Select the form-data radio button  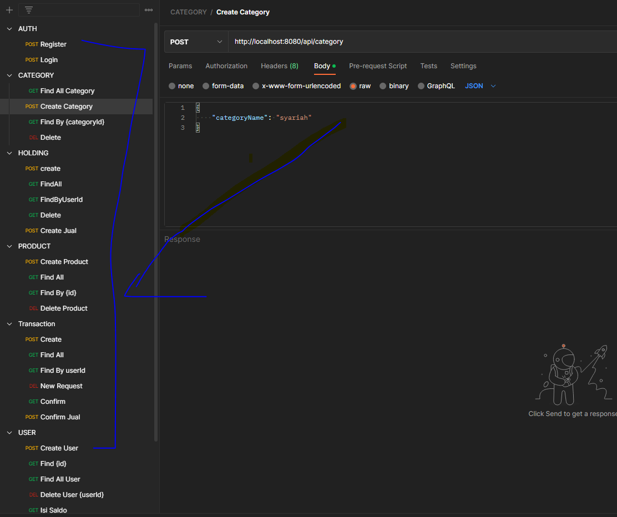pyautogui.click(x=206, y=86)
